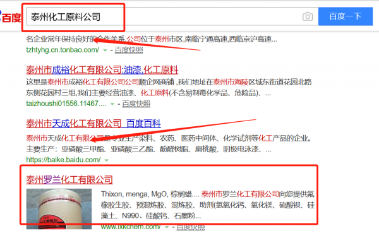Click the snippet text starting 这里是泰州市成裕化工
Image resolution: width=379 pixels, height=238 pixels.
(x=169, y=82)
